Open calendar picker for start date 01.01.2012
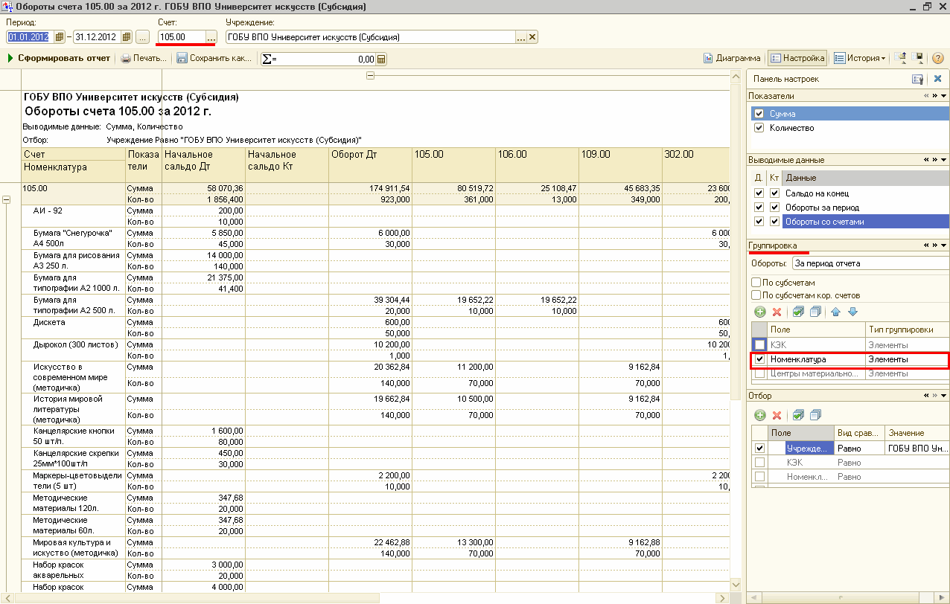The image size is (950, 604). (60, 37)
